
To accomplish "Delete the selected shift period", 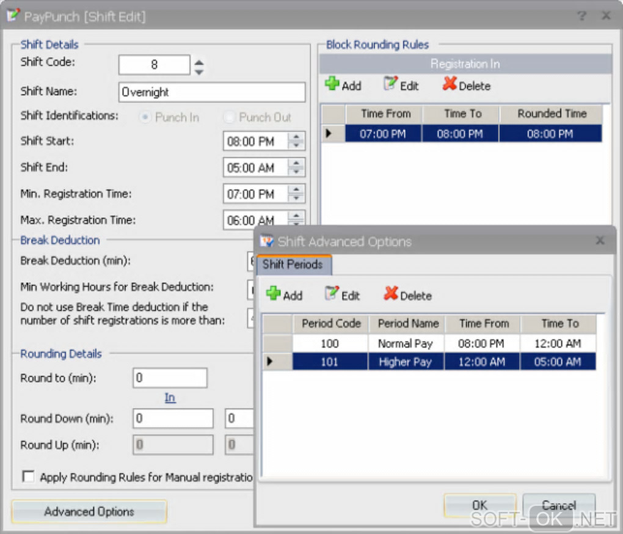I will 407,295.
